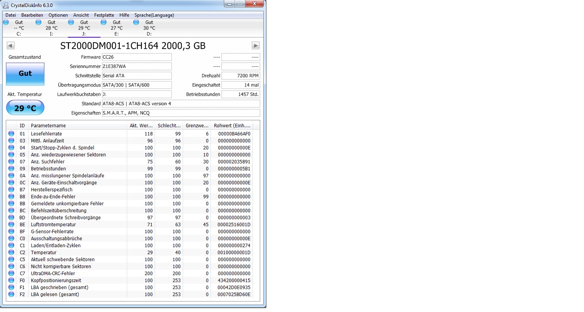The image size is (584, 312).
Task: Click status orb for Temperatur C2 row
Action: [x=11, y=252]
